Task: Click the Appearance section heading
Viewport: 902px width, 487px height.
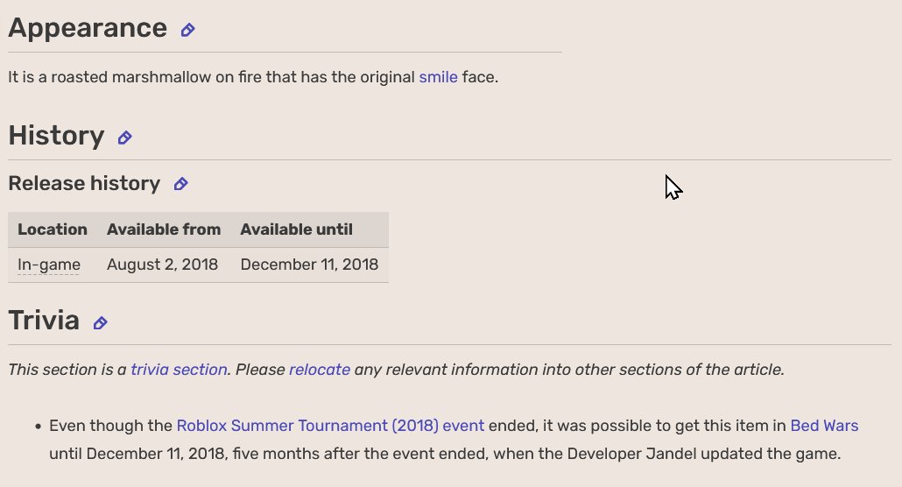Action: tap(88, 29)
